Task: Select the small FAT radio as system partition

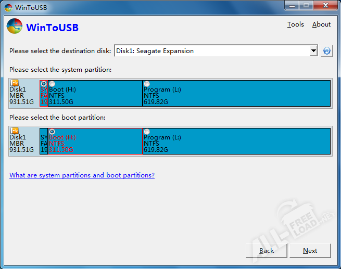Action: [43, 84]
